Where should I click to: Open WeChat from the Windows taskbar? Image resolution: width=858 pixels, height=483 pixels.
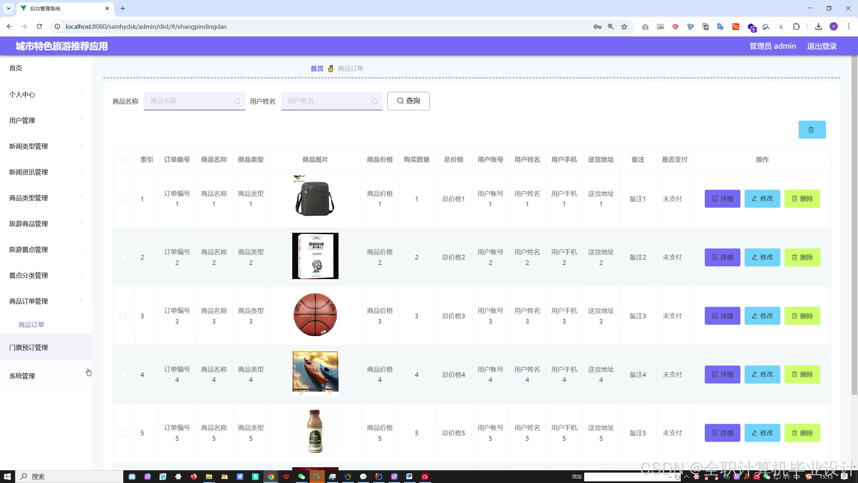[302, 477]
